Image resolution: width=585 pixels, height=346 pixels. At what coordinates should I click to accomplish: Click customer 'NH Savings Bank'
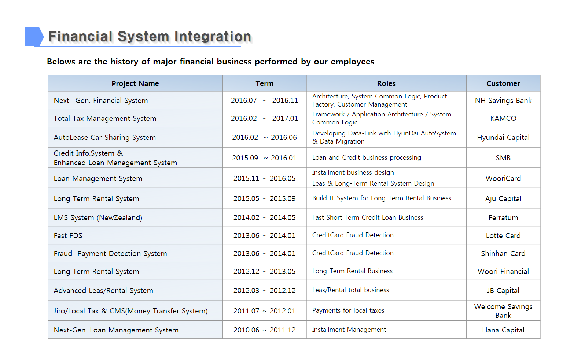503,100
